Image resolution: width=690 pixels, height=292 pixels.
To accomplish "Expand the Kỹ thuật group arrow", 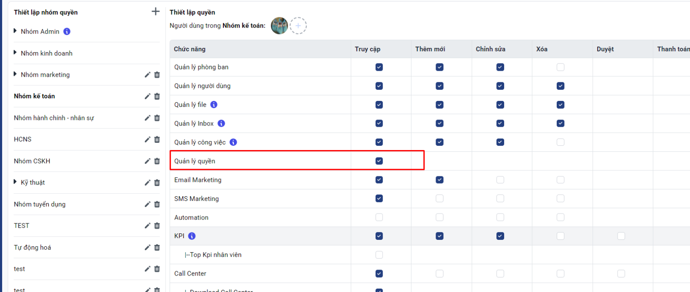I will [15, 182].
